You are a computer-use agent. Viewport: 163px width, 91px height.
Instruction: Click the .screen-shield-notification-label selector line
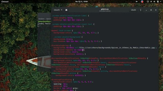70,16
